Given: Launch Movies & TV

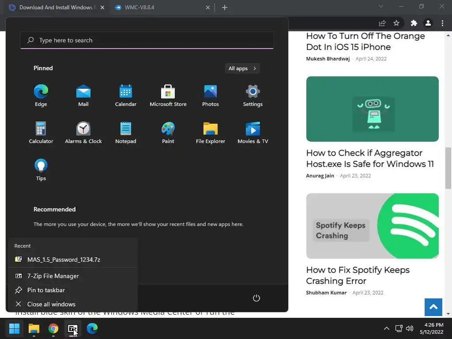Looking at the screenshot, I should pyautogui.click(x=253, y=133).
